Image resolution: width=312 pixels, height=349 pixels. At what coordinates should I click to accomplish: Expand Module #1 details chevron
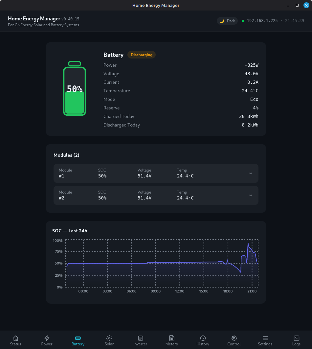(x=251, y=174)
